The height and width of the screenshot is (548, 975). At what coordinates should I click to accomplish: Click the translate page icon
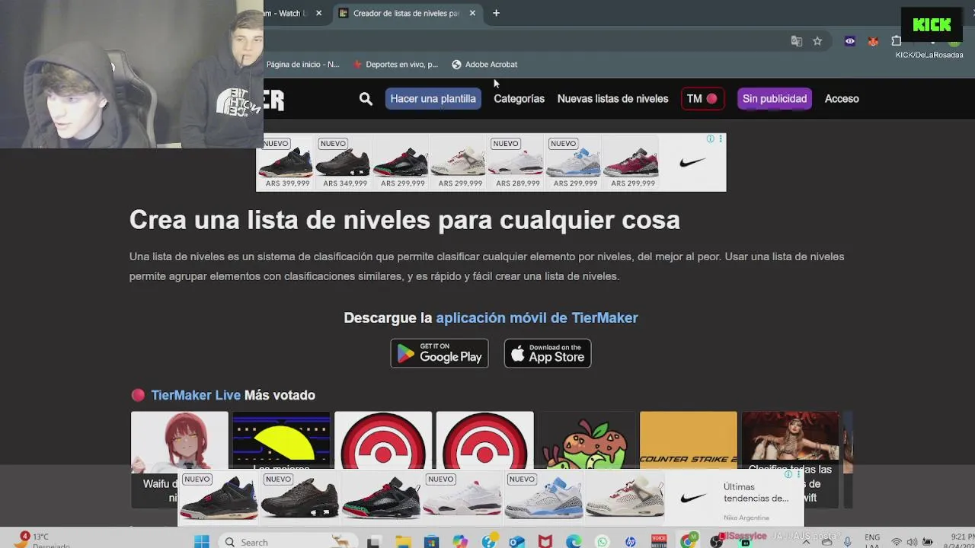(797, 41)
